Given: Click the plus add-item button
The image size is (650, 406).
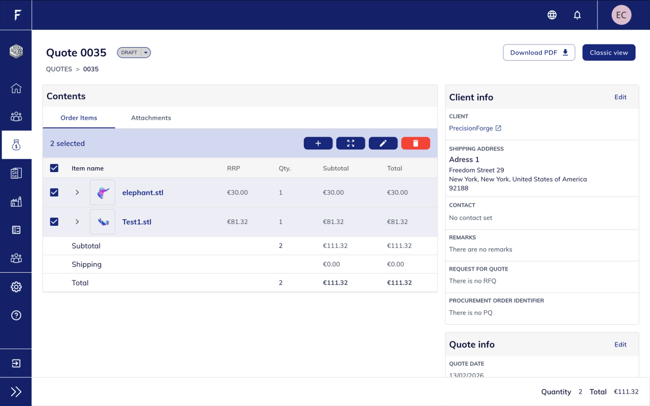Looking at the screenshot, I should tap(318, 143).
